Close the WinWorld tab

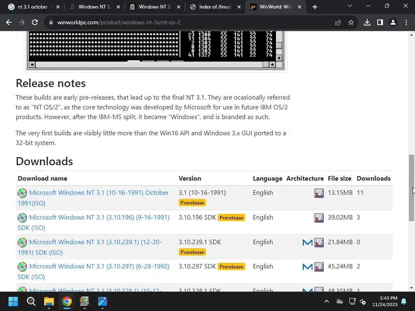point(299,7)
